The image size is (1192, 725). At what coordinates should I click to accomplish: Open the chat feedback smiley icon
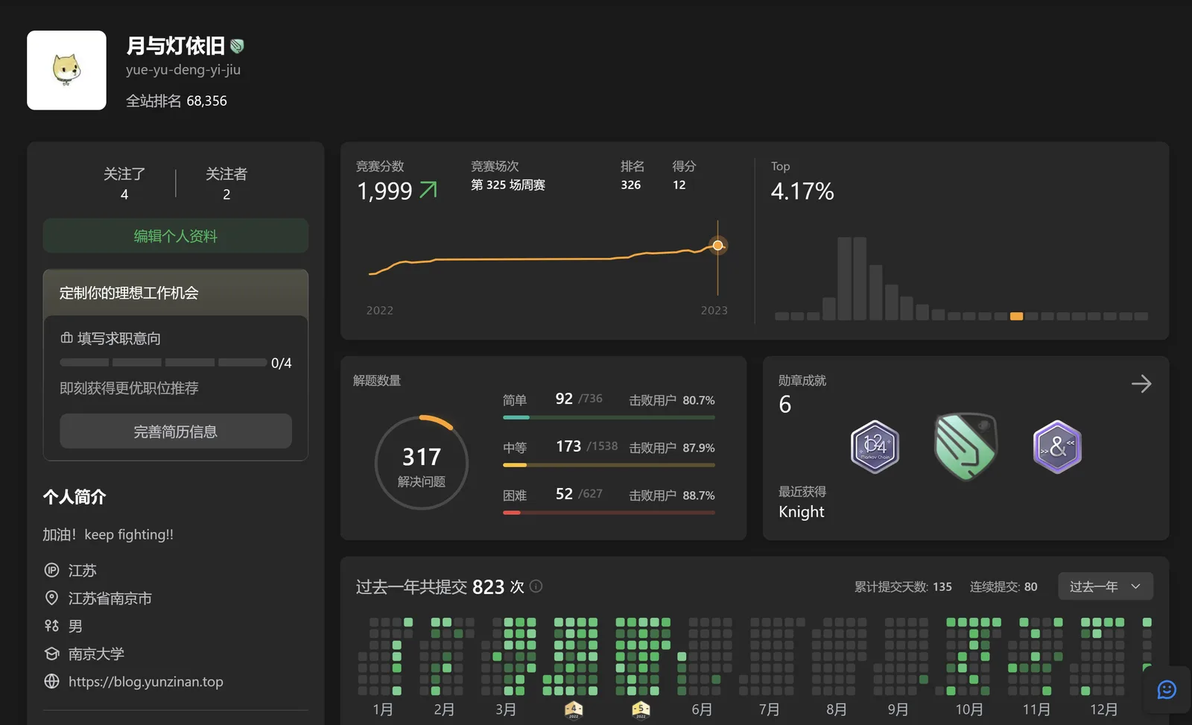coord(1167,690)
